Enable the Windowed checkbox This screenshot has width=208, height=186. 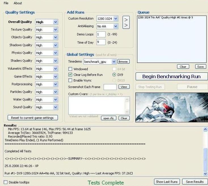(x=70, y=69)
